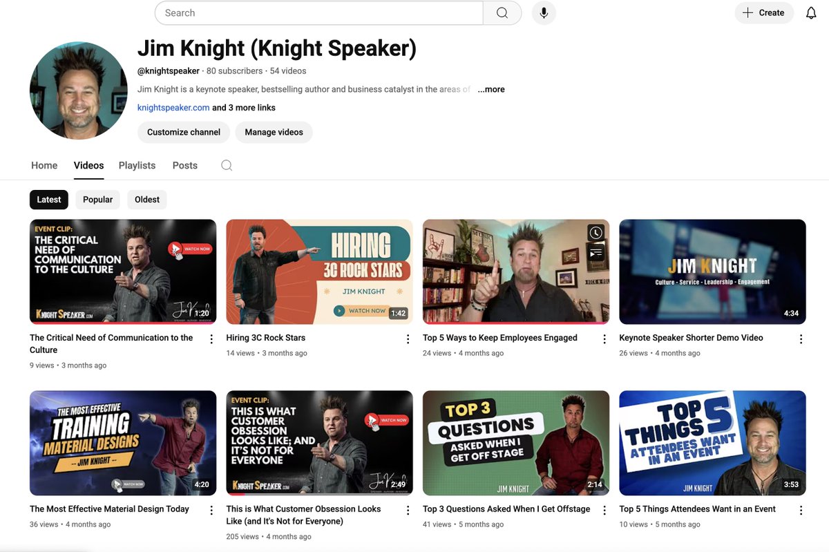Open Keynote Speaker Shorter Demo Video thumbnail
Image resolution: width=829 pixels, height=552 pixels.
coord(712,272)
